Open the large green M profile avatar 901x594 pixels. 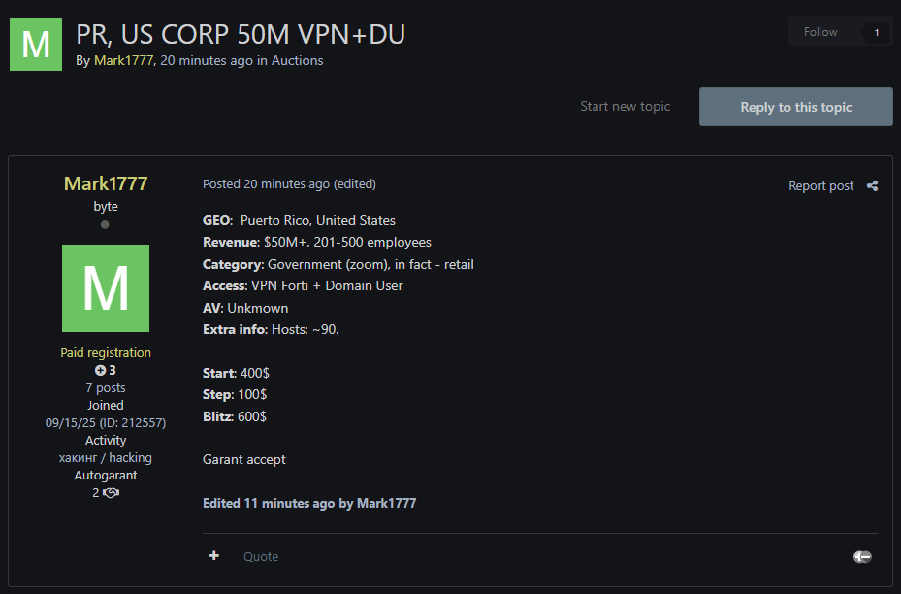[x=106, y=288]
